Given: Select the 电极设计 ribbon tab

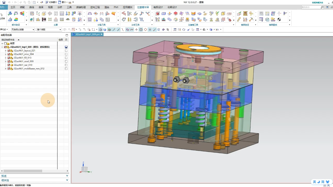Looking at the screenshot, I should [x=158, y=7].
